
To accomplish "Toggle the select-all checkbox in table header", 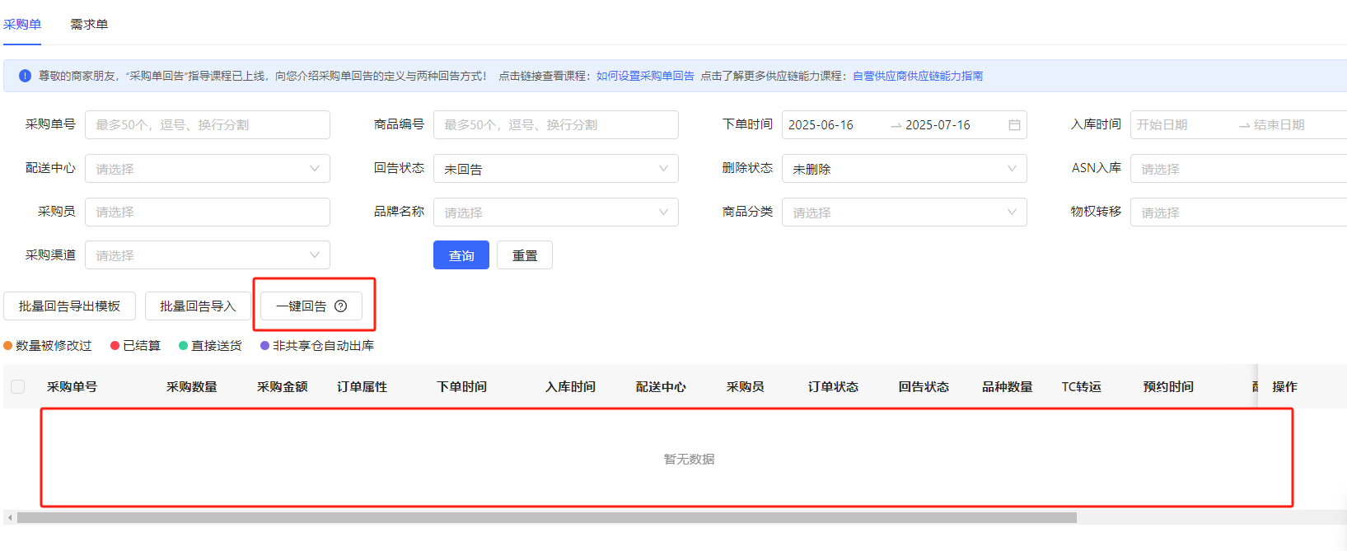I will (18, 387).
